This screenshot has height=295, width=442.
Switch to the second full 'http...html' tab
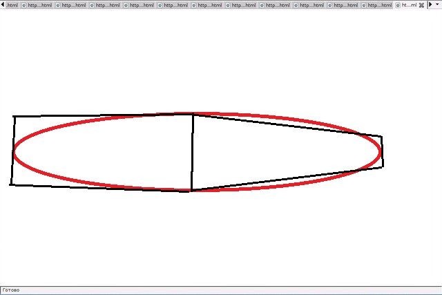pos(73,5)
